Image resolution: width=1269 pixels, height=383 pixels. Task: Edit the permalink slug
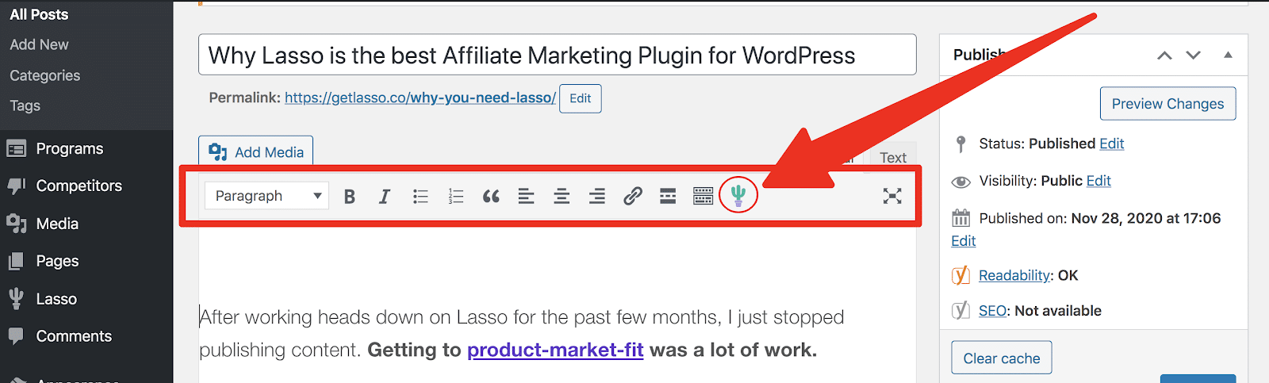coord(580,98)
